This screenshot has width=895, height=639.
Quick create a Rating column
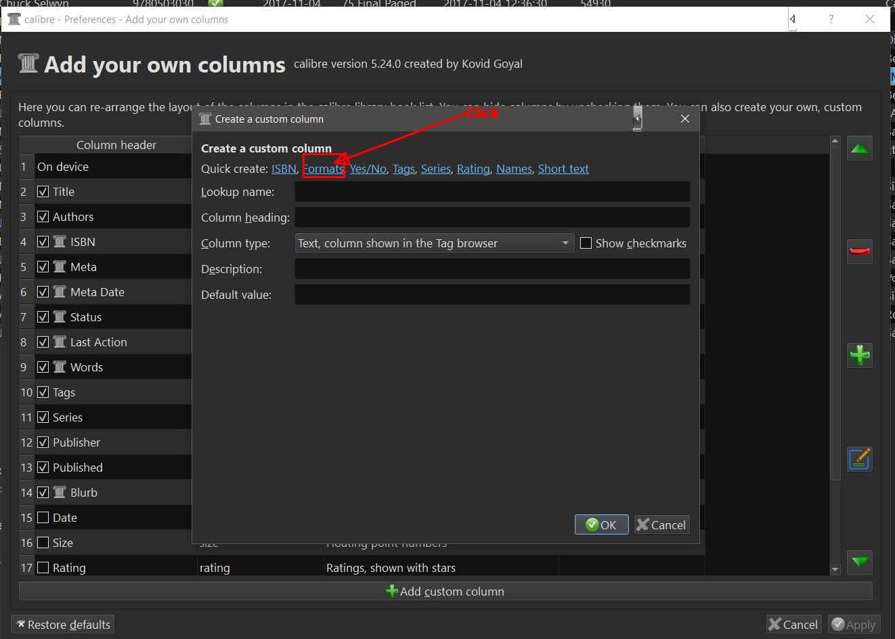click(473, 169)
